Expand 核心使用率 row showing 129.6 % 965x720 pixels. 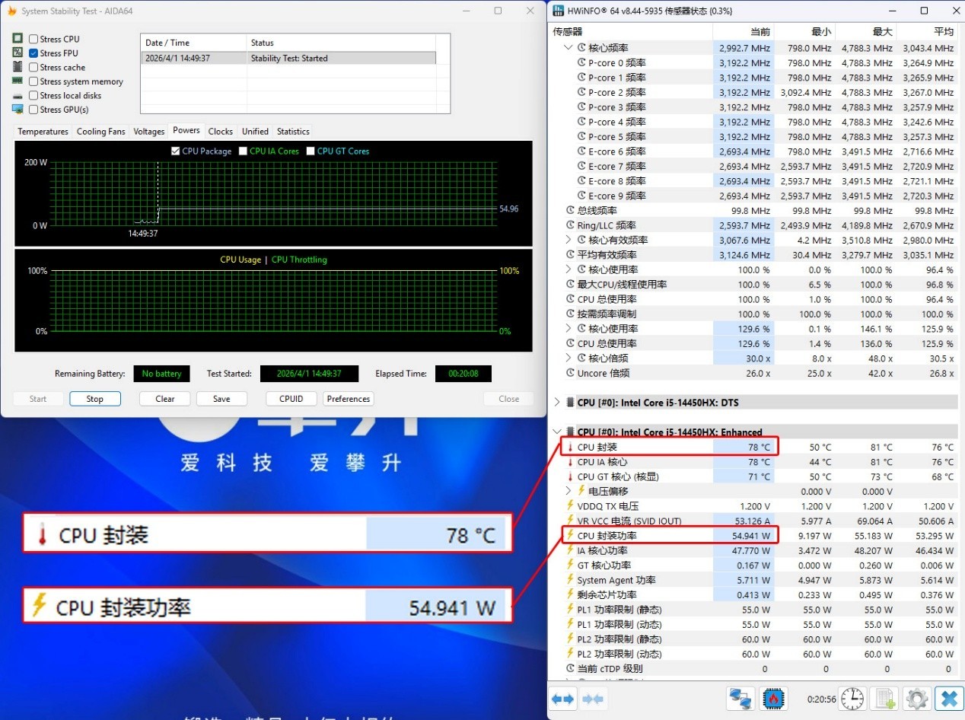[568, 328]
